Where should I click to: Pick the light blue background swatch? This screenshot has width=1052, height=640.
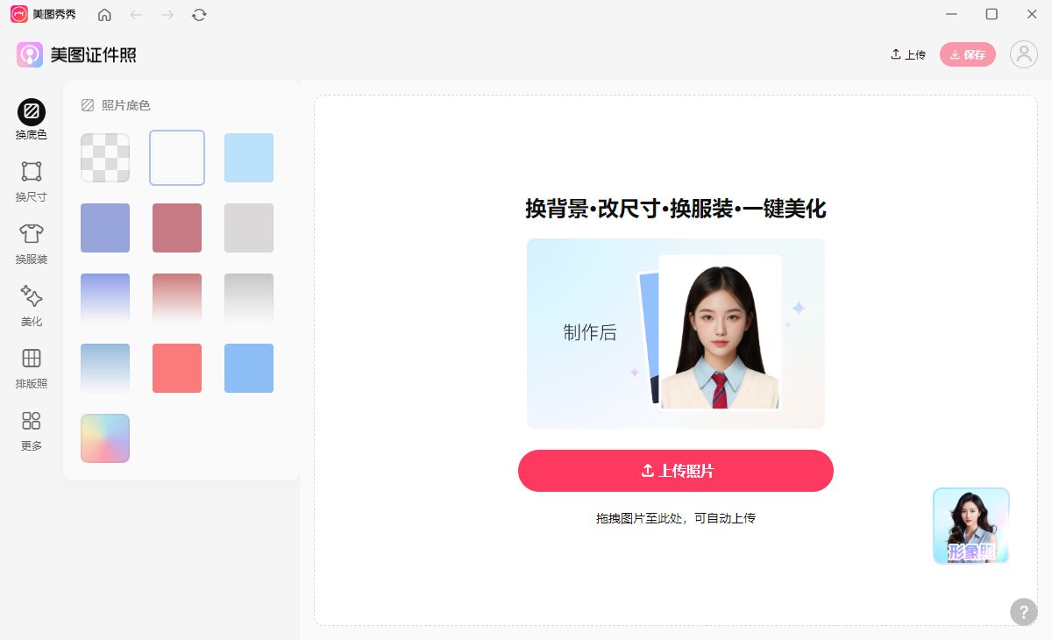point(249,158)
